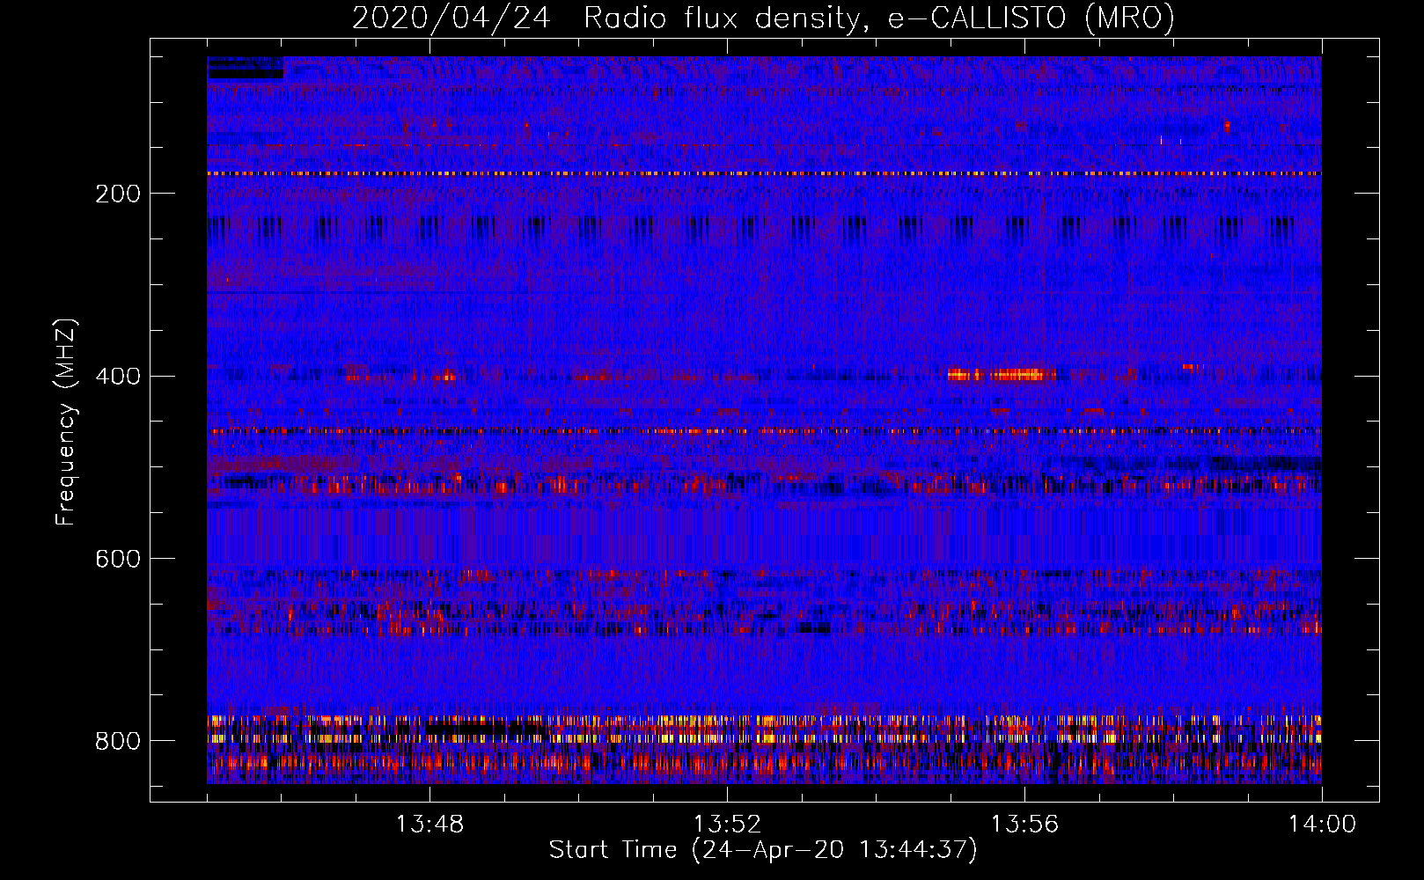Click the '800' frequency tick label
The image size is (1424, 880).
tap(118, 742)
